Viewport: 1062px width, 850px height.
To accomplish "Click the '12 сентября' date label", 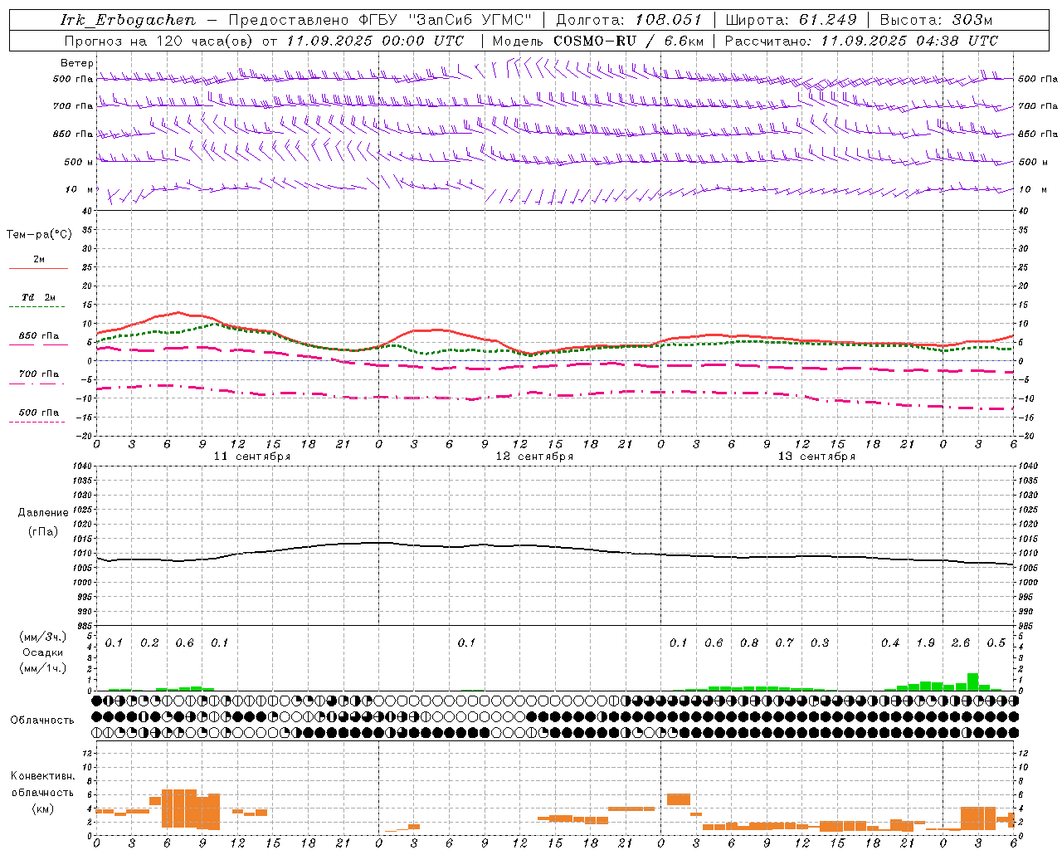I will tap(534, 457).
